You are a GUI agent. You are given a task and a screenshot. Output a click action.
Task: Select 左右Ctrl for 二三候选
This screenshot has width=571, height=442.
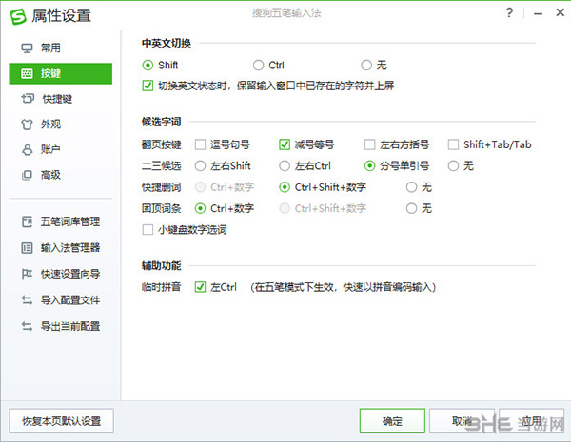point(285,166)
